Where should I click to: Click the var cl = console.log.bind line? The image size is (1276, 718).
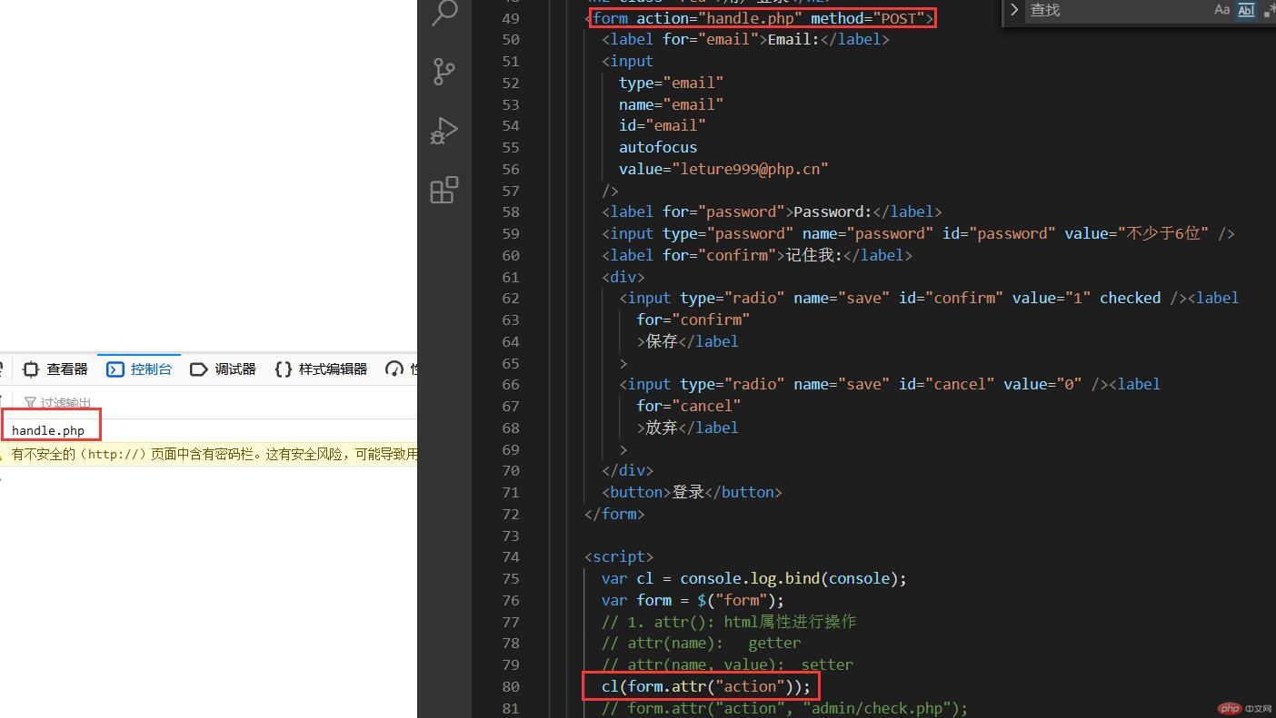[753, 578]
